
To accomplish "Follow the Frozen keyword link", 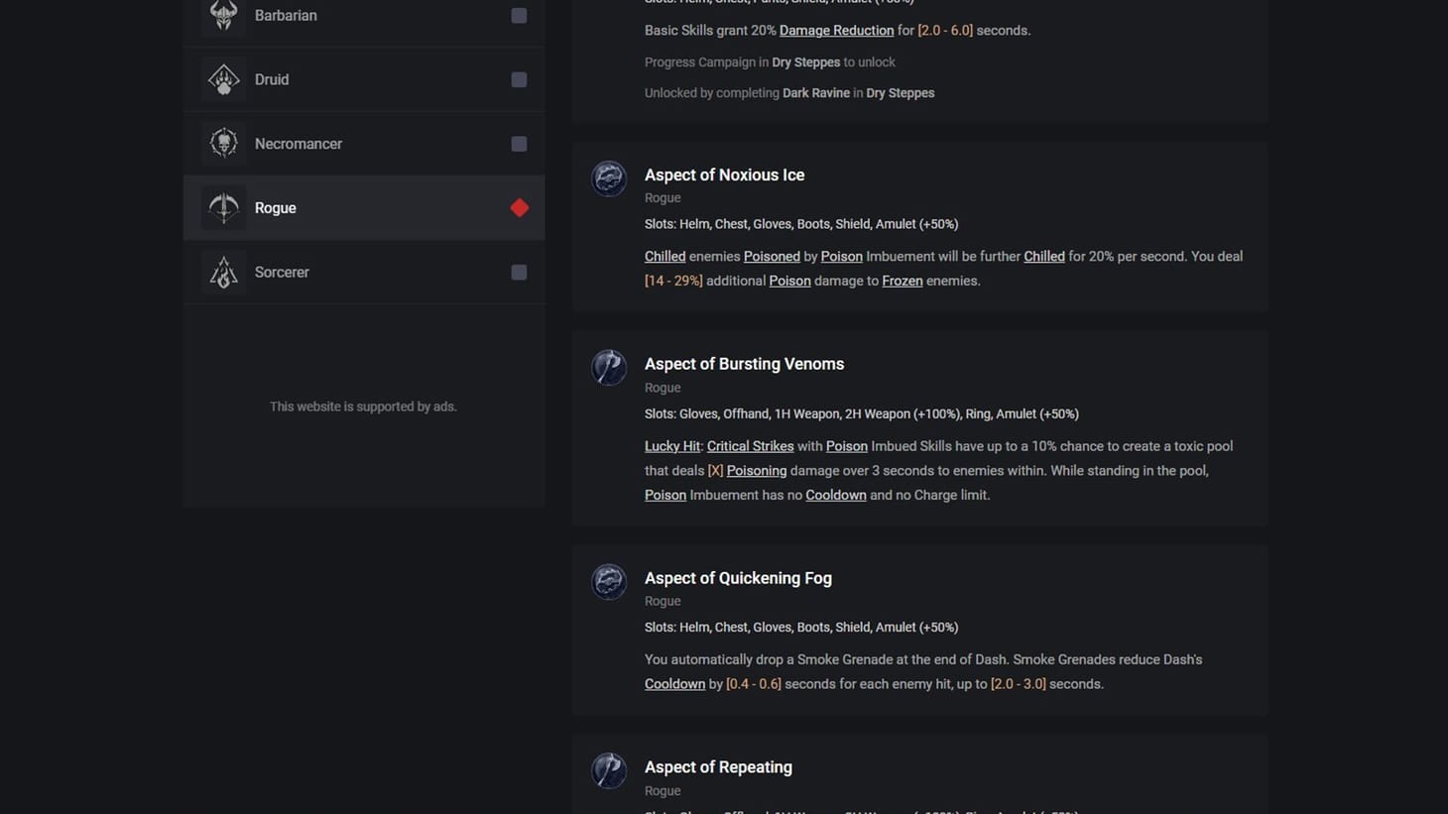I will (x=902, y=281).
